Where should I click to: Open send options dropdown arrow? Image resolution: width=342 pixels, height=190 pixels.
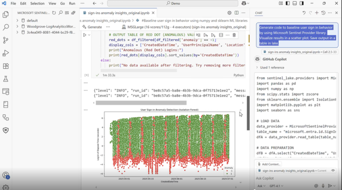point(334,186)
